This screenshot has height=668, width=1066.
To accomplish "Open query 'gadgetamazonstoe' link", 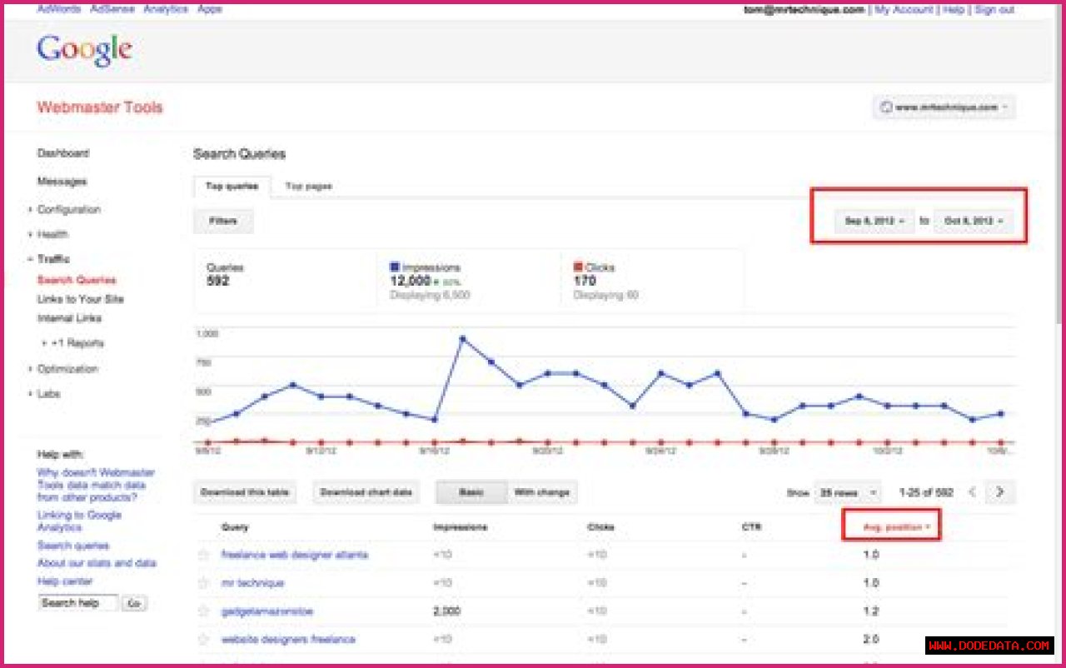I will coord(267,611).
